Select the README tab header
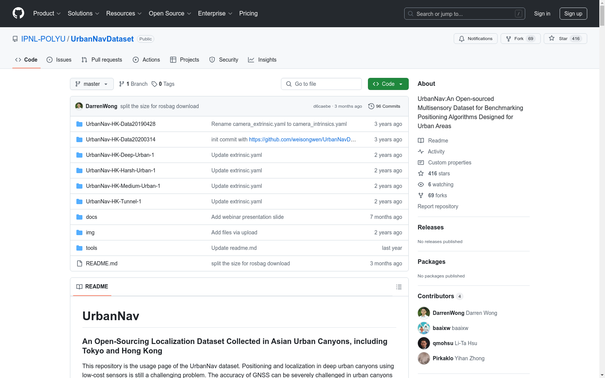The width and height of the screenshot is (605, 378). (x=92, y=287)
